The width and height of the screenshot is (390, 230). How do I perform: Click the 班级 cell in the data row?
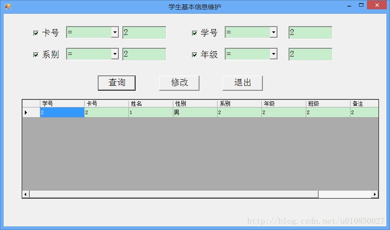pyautogui.click(x=328, y=112)
